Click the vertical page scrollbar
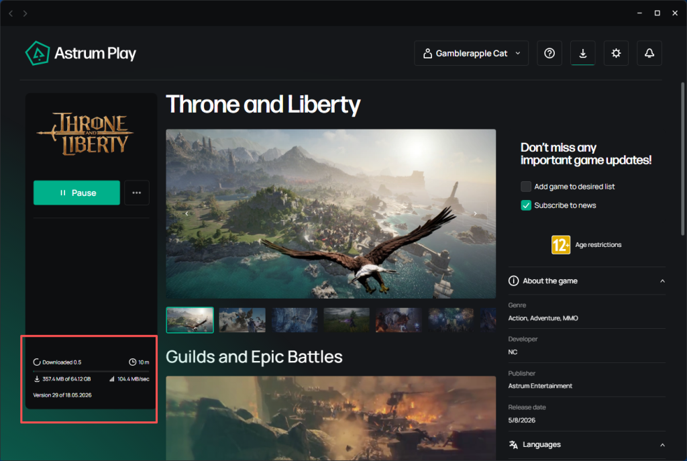687x461 pixels. [682, 158]
